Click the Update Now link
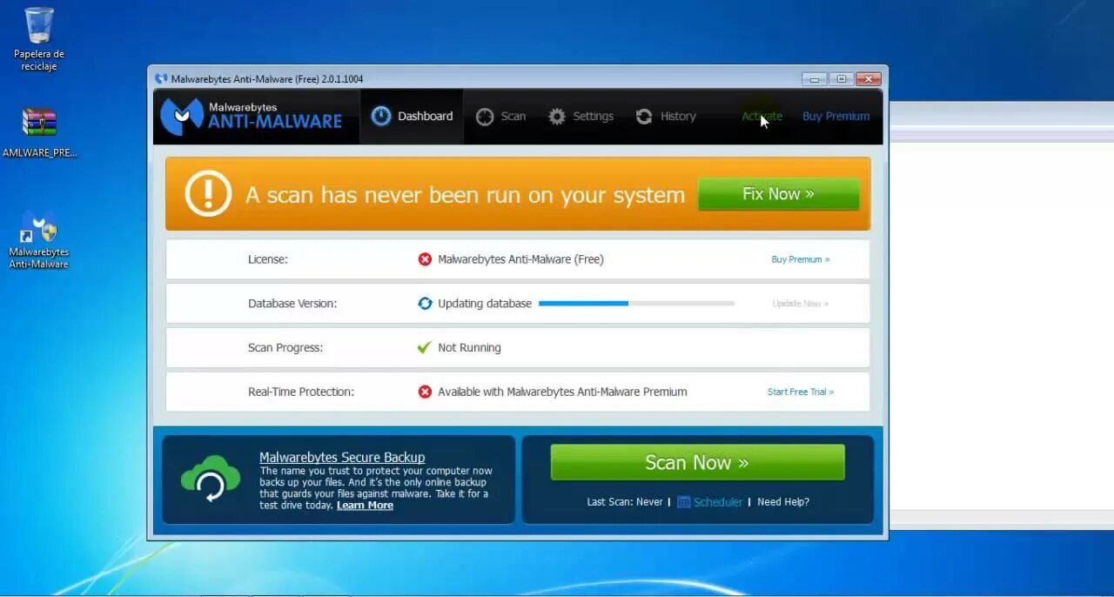This screenshot has width=1114, height=597. (x=801, y=304)
